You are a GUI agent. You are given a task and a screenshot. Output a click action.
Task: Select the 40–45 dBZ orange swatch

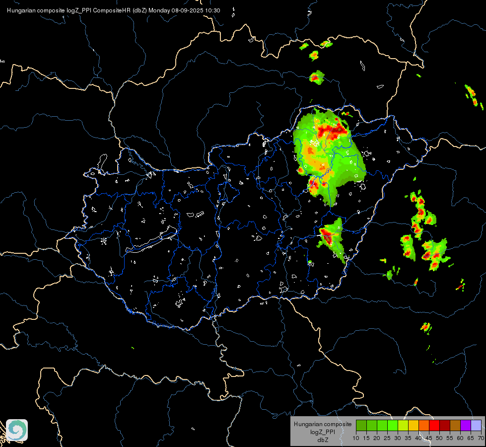click(x=424, y=425)
